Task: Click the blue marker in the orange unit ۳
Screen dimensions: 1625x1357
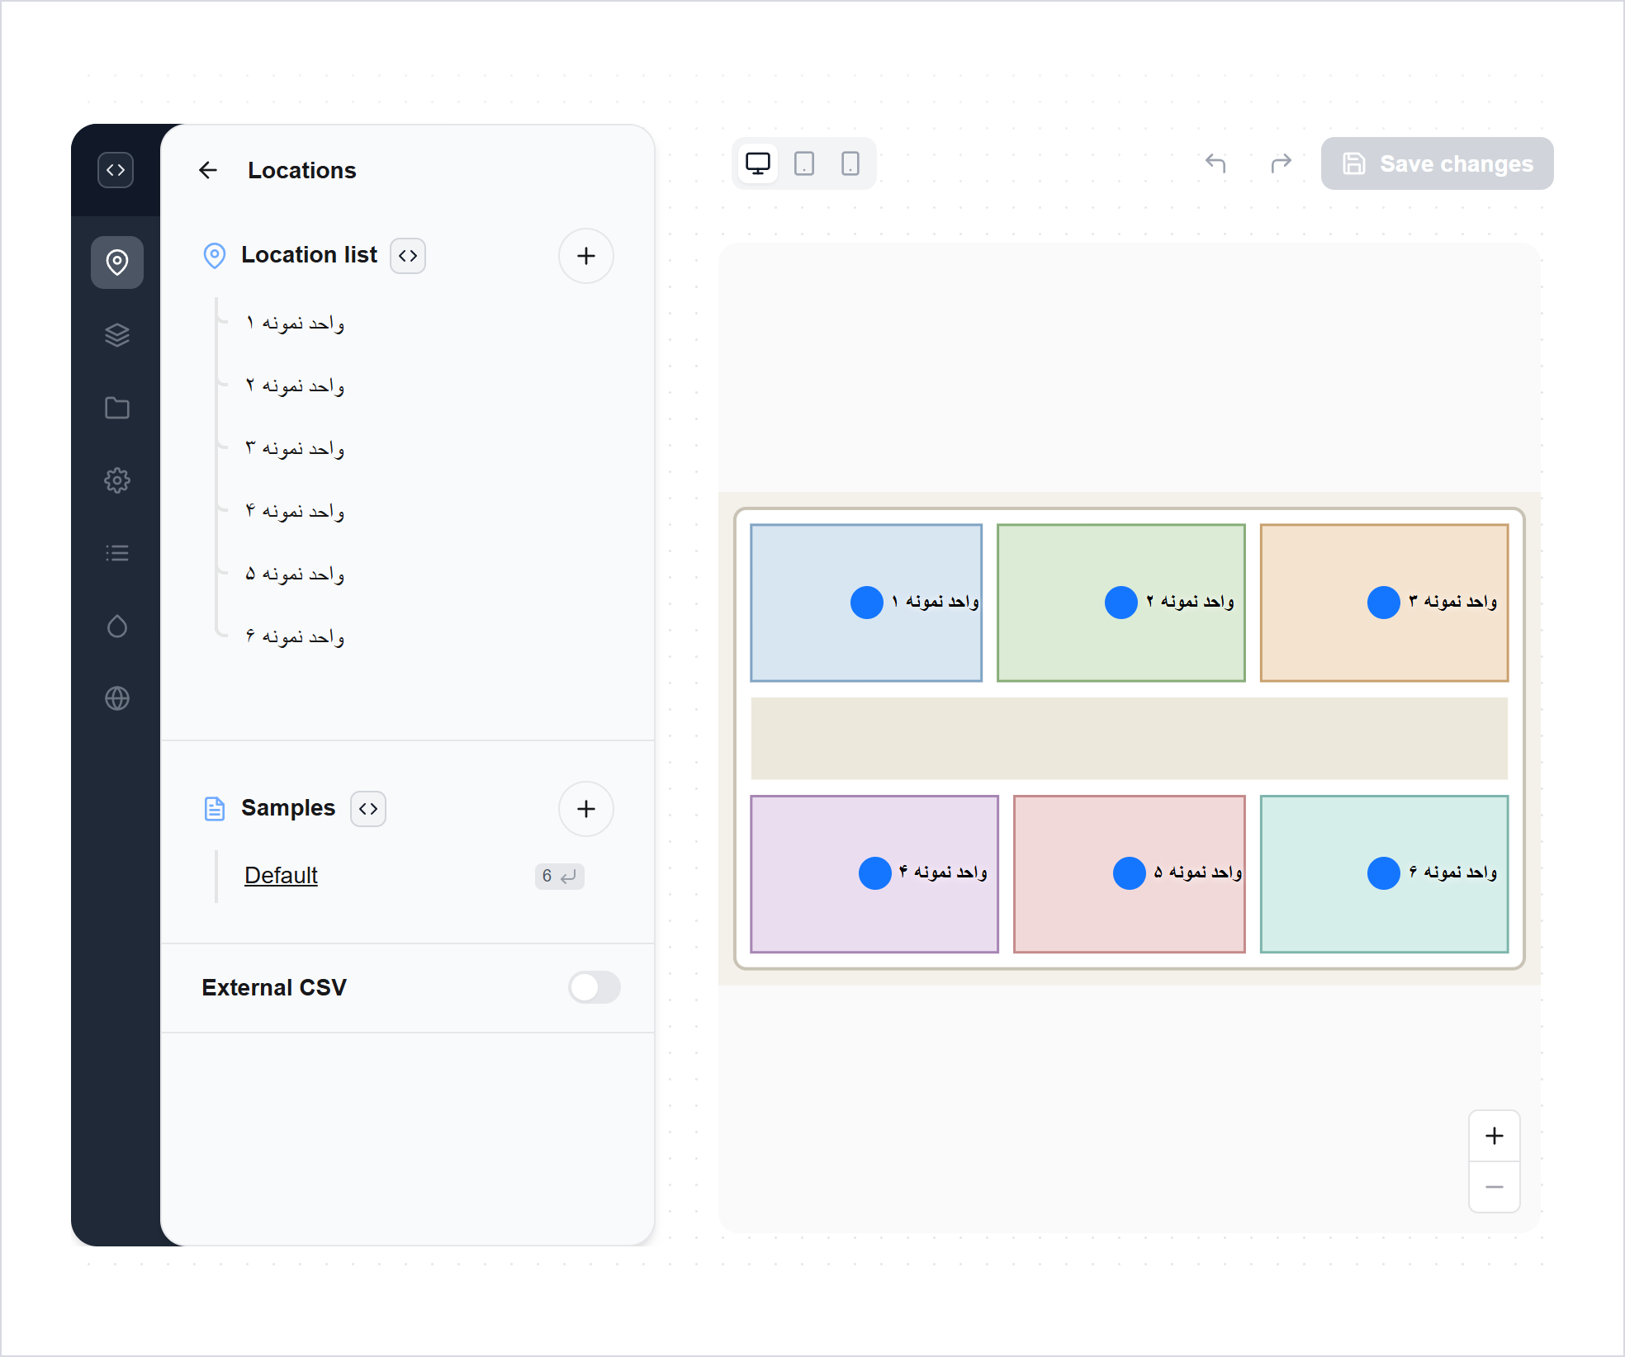Action: 1384,603
